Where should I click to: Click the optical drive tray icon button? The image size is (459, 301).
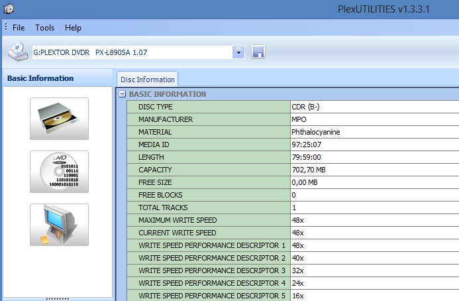tap(59, 119)
